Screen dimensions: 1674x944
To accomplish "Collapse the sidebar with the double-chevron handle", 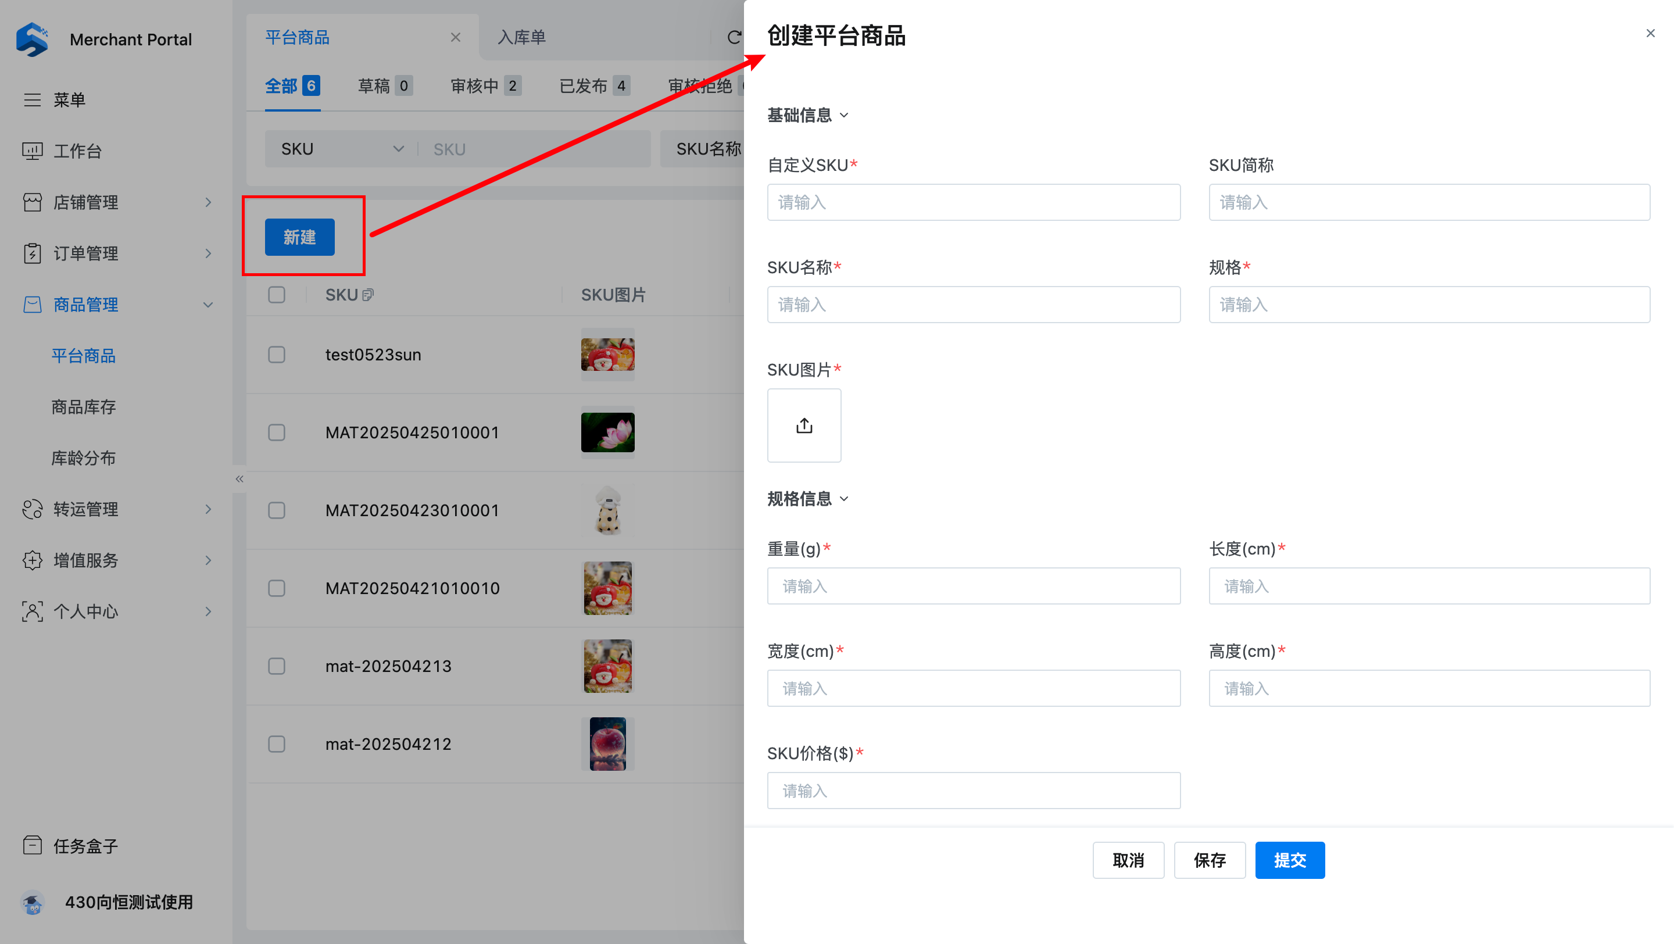I will click(239, 479).
